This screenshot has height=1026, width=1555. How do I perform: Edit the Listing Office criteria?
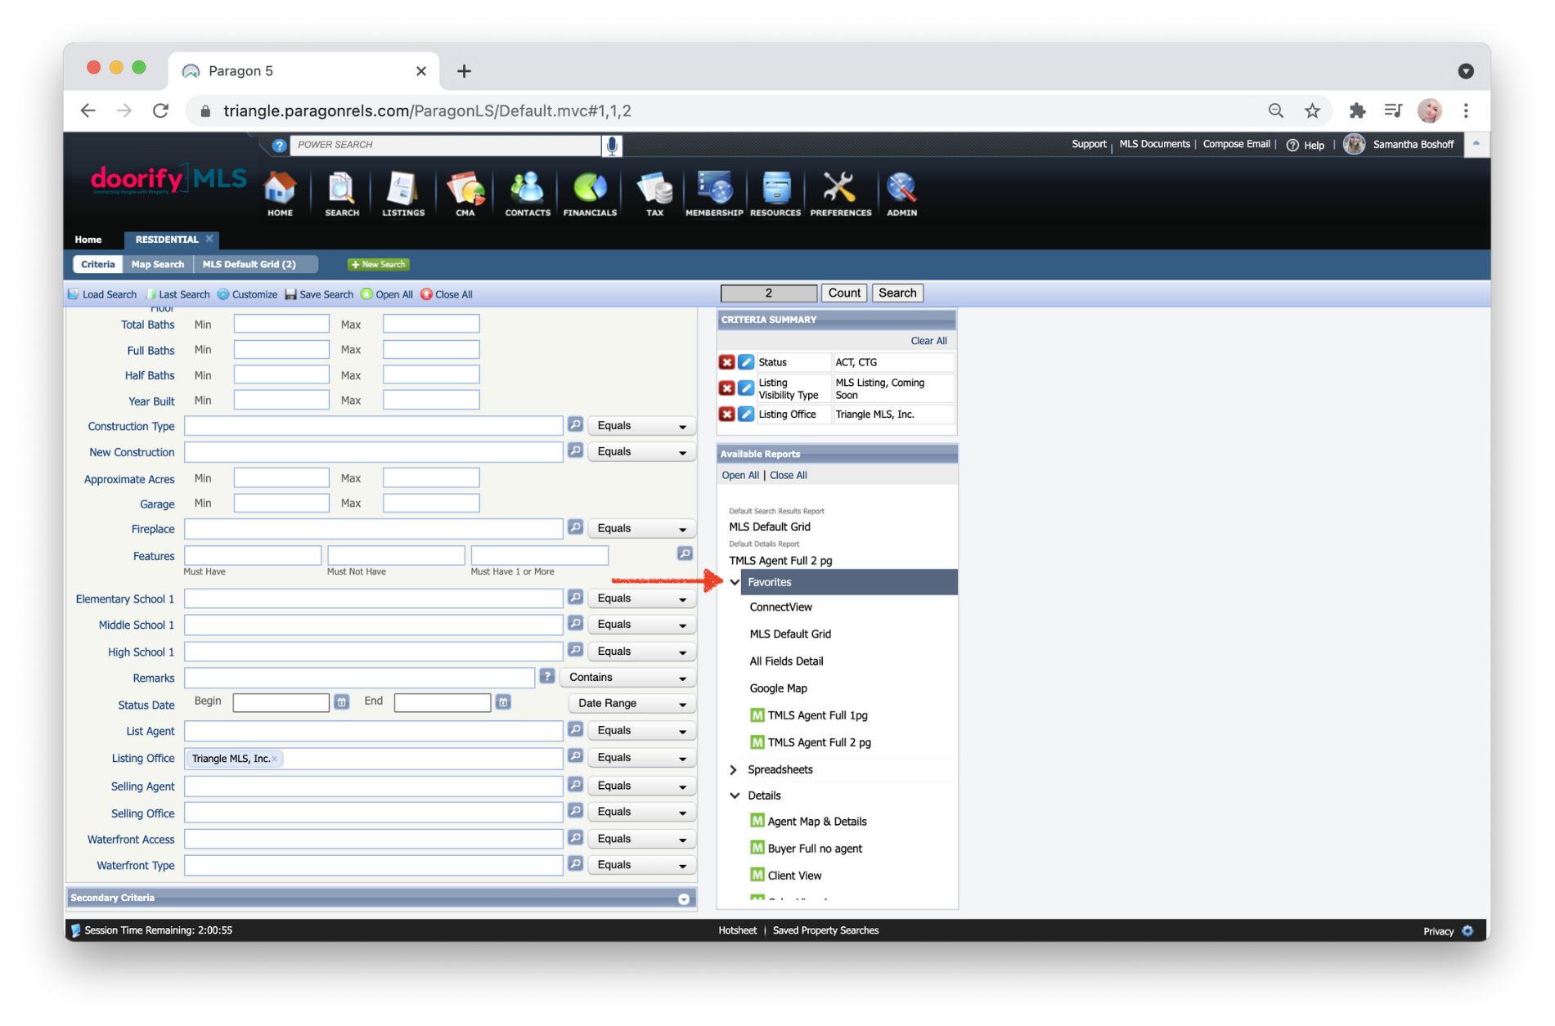746,414
